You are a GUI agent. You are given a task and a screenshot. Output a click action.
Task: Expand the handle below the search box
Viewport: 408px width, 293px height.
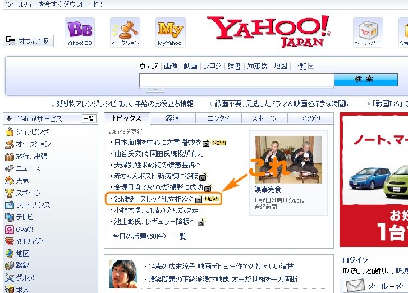coord(155,90)
